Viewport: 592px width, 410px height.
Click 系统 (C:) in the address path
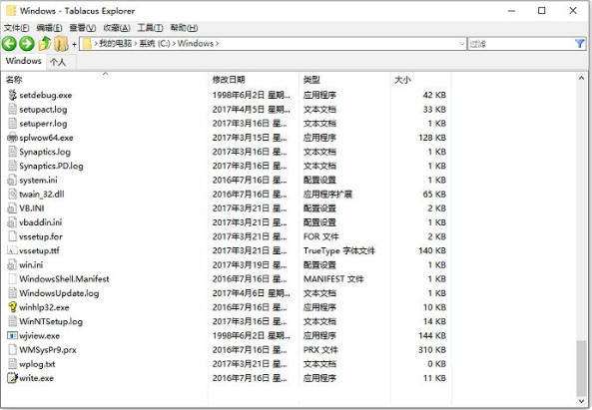click(x=155, y=44)
